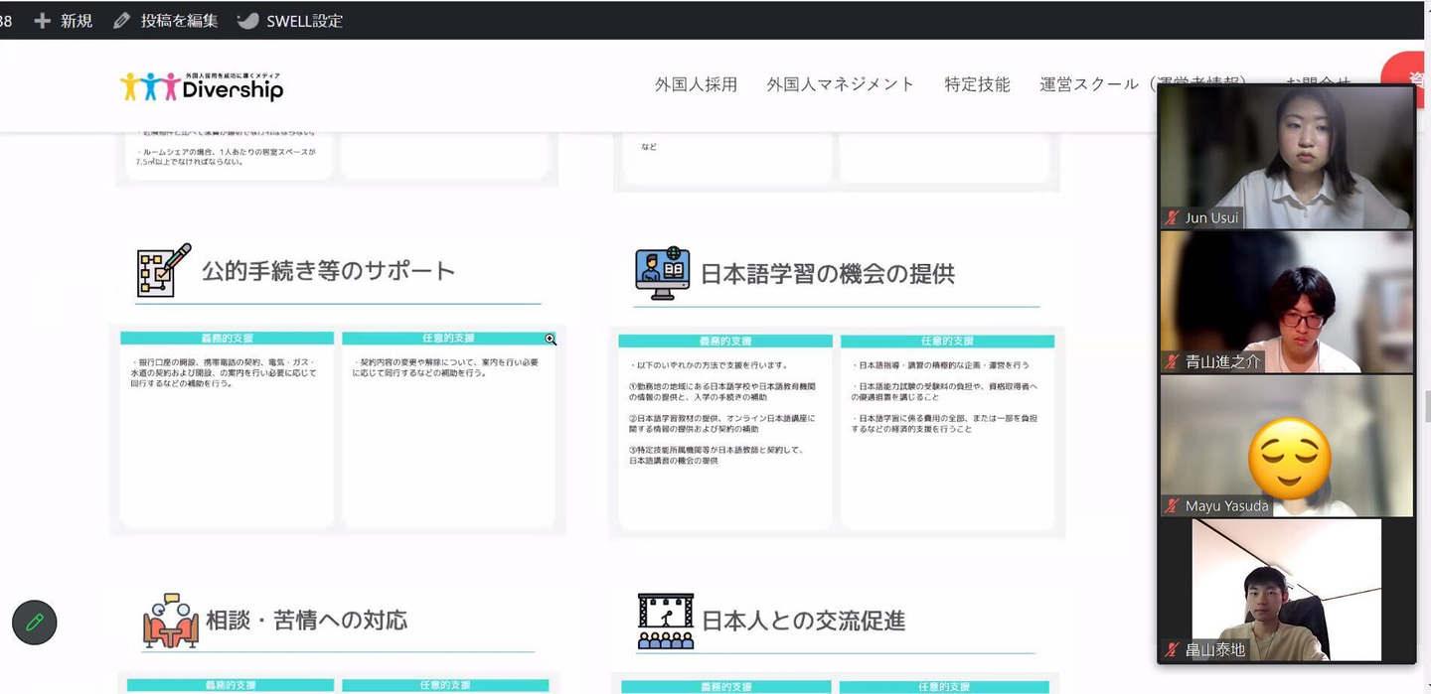The image size is (1431, 694).
Task: Select Mayu Yasuda's video tile
Action: [1287, 446]
